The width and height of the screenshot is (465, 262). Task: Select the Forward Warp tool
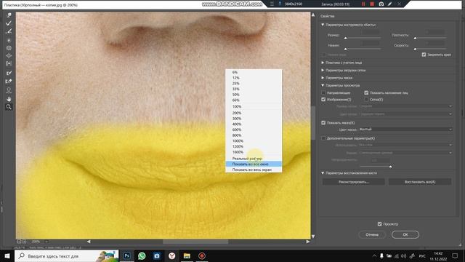pos(9,15)
